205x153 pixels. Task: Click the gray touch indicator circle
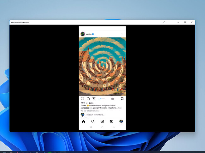[x=113, y=99]
